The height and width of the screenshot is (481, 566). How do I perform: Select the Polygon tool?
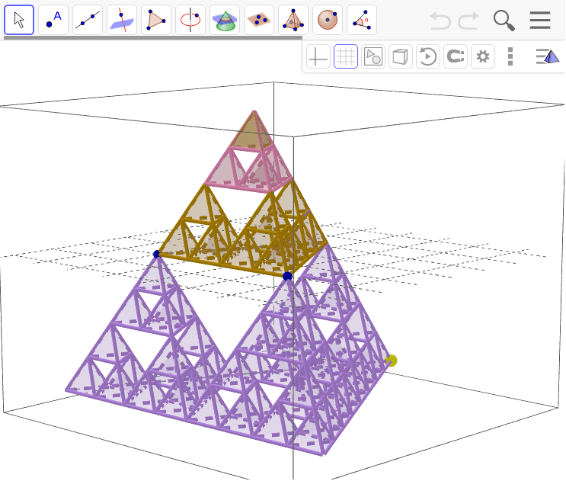156,20
